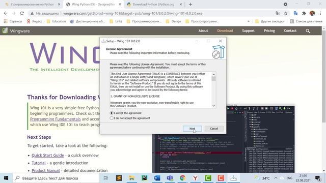This screenshot has height=183, width=326.
Task: Click the license text scroll-down arrow
Action: click(213, 106)
